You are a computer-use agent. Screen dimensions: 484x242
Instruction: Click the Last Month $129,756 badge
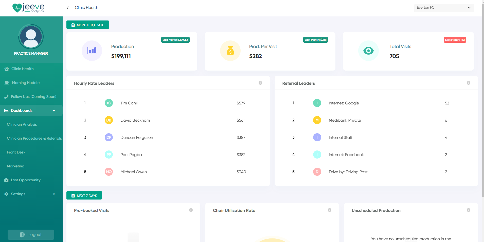tap(175, 40)
